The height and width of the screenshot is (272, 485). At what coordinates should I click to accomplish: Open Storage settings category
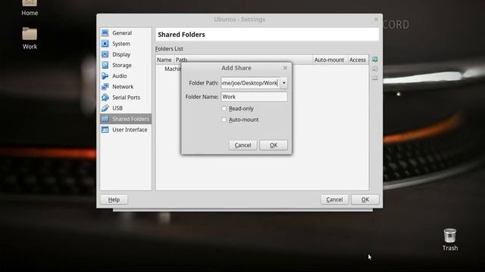126,66
